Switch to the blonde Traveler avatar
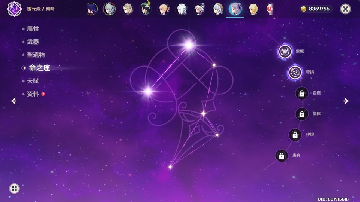 (x=253, y=9)
